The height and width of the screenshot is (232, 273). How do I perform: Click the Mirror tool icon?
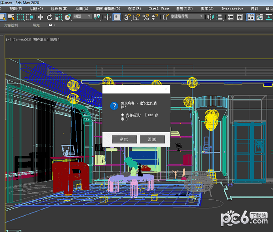click(x=211, y=17)
